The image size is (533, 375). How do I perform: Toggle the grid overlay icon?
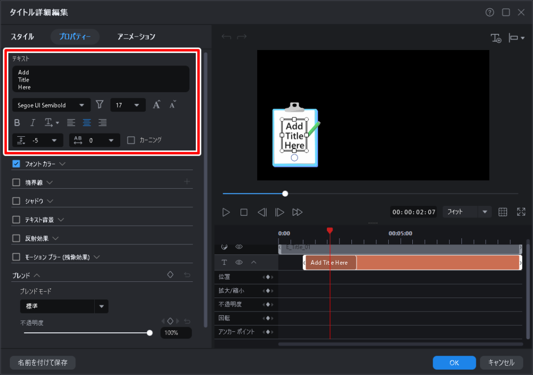(x=503, y=212)
